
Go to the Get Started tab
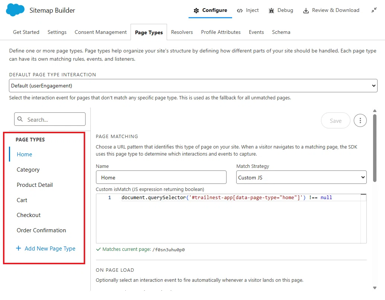click(x=26, y=32)
